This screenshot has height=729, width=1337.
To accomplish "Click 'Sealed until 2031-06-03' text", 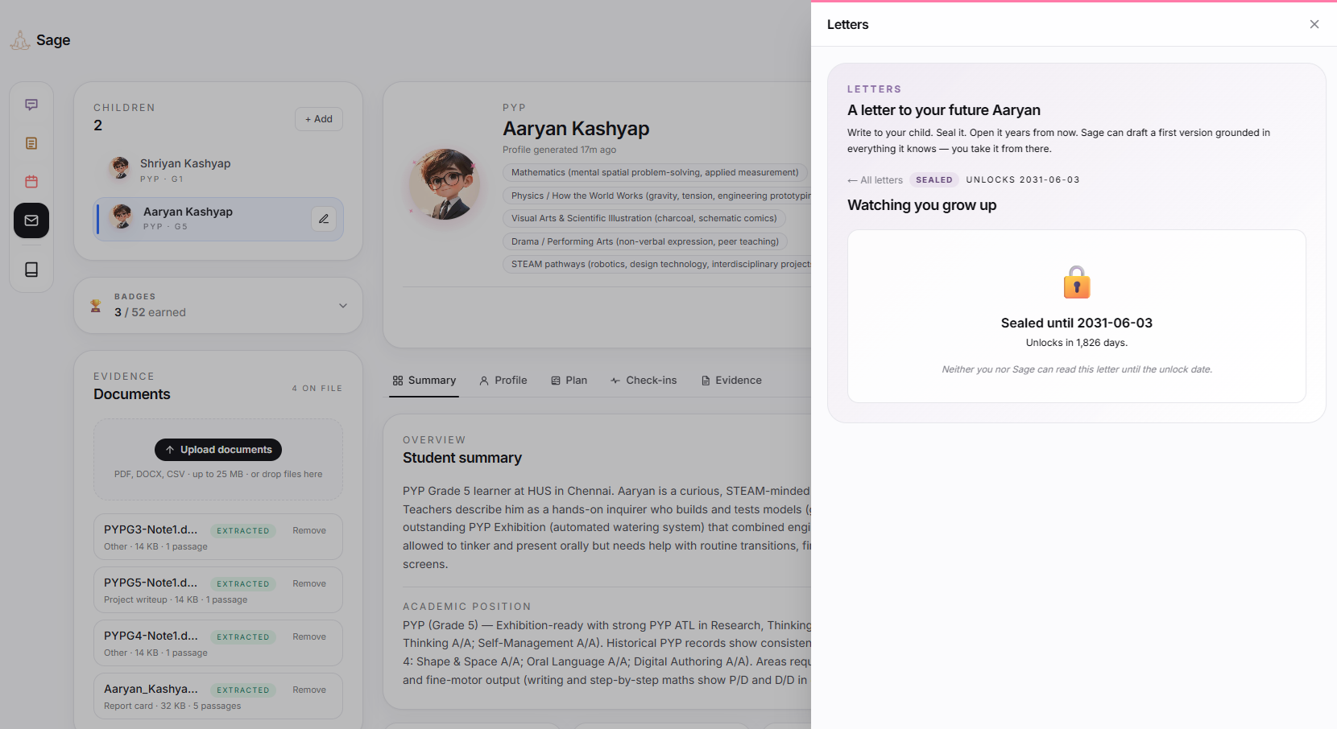I will (x=1077, y=323).
